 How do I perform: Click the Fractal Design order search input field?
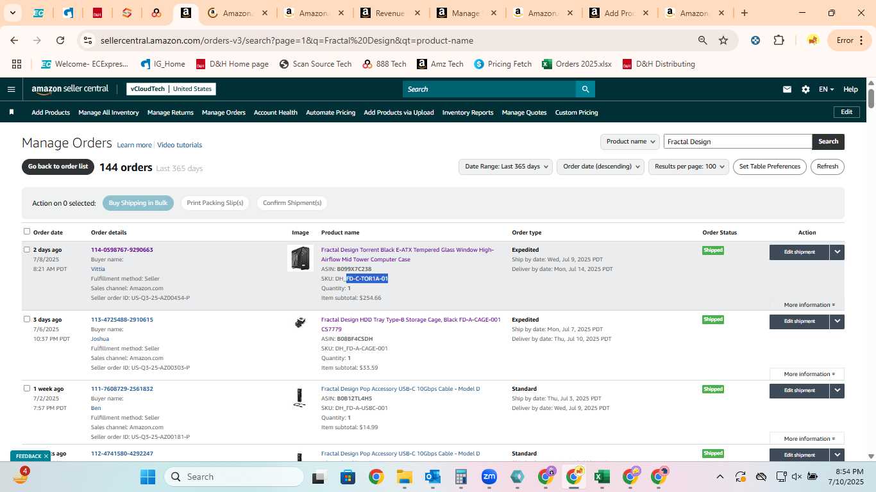pyautogui.click(x=737, y=142)
